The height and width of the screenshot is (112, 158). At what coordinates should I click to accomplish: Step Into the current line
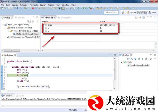tap(40, 8)
